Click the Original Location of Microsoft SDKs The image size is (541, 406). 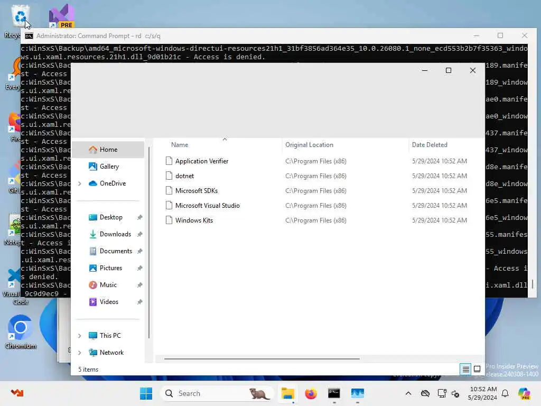click(x=316, y=191)
